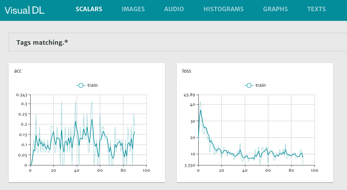This screenshot has width=347, height=190.
Task: Open the GRAPHS tab
Action: 275,9
